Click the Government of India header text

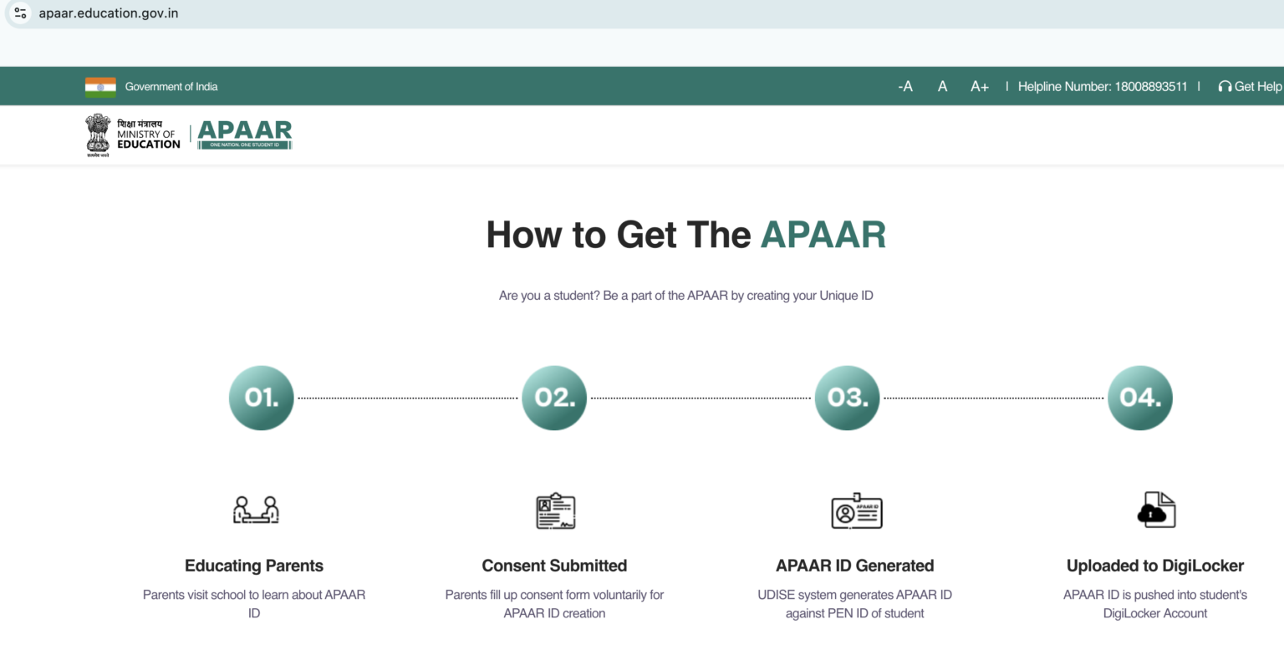click(171, 86)
